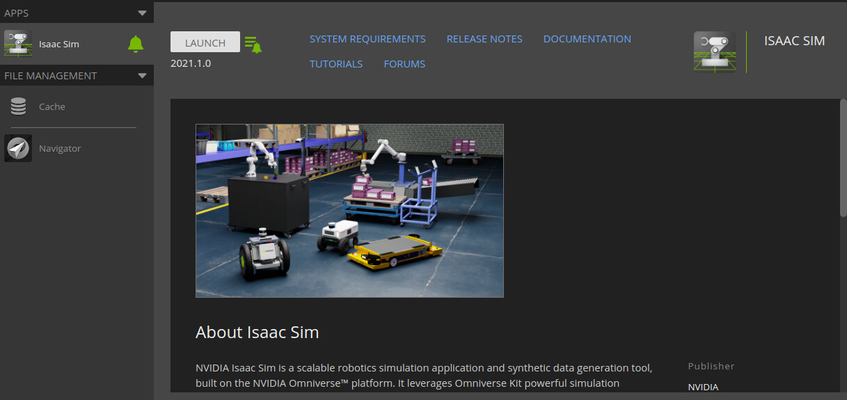Open the Cache database icon
Image resolution: width=847 pixels, height=400 pixels.
pos(19,106)
